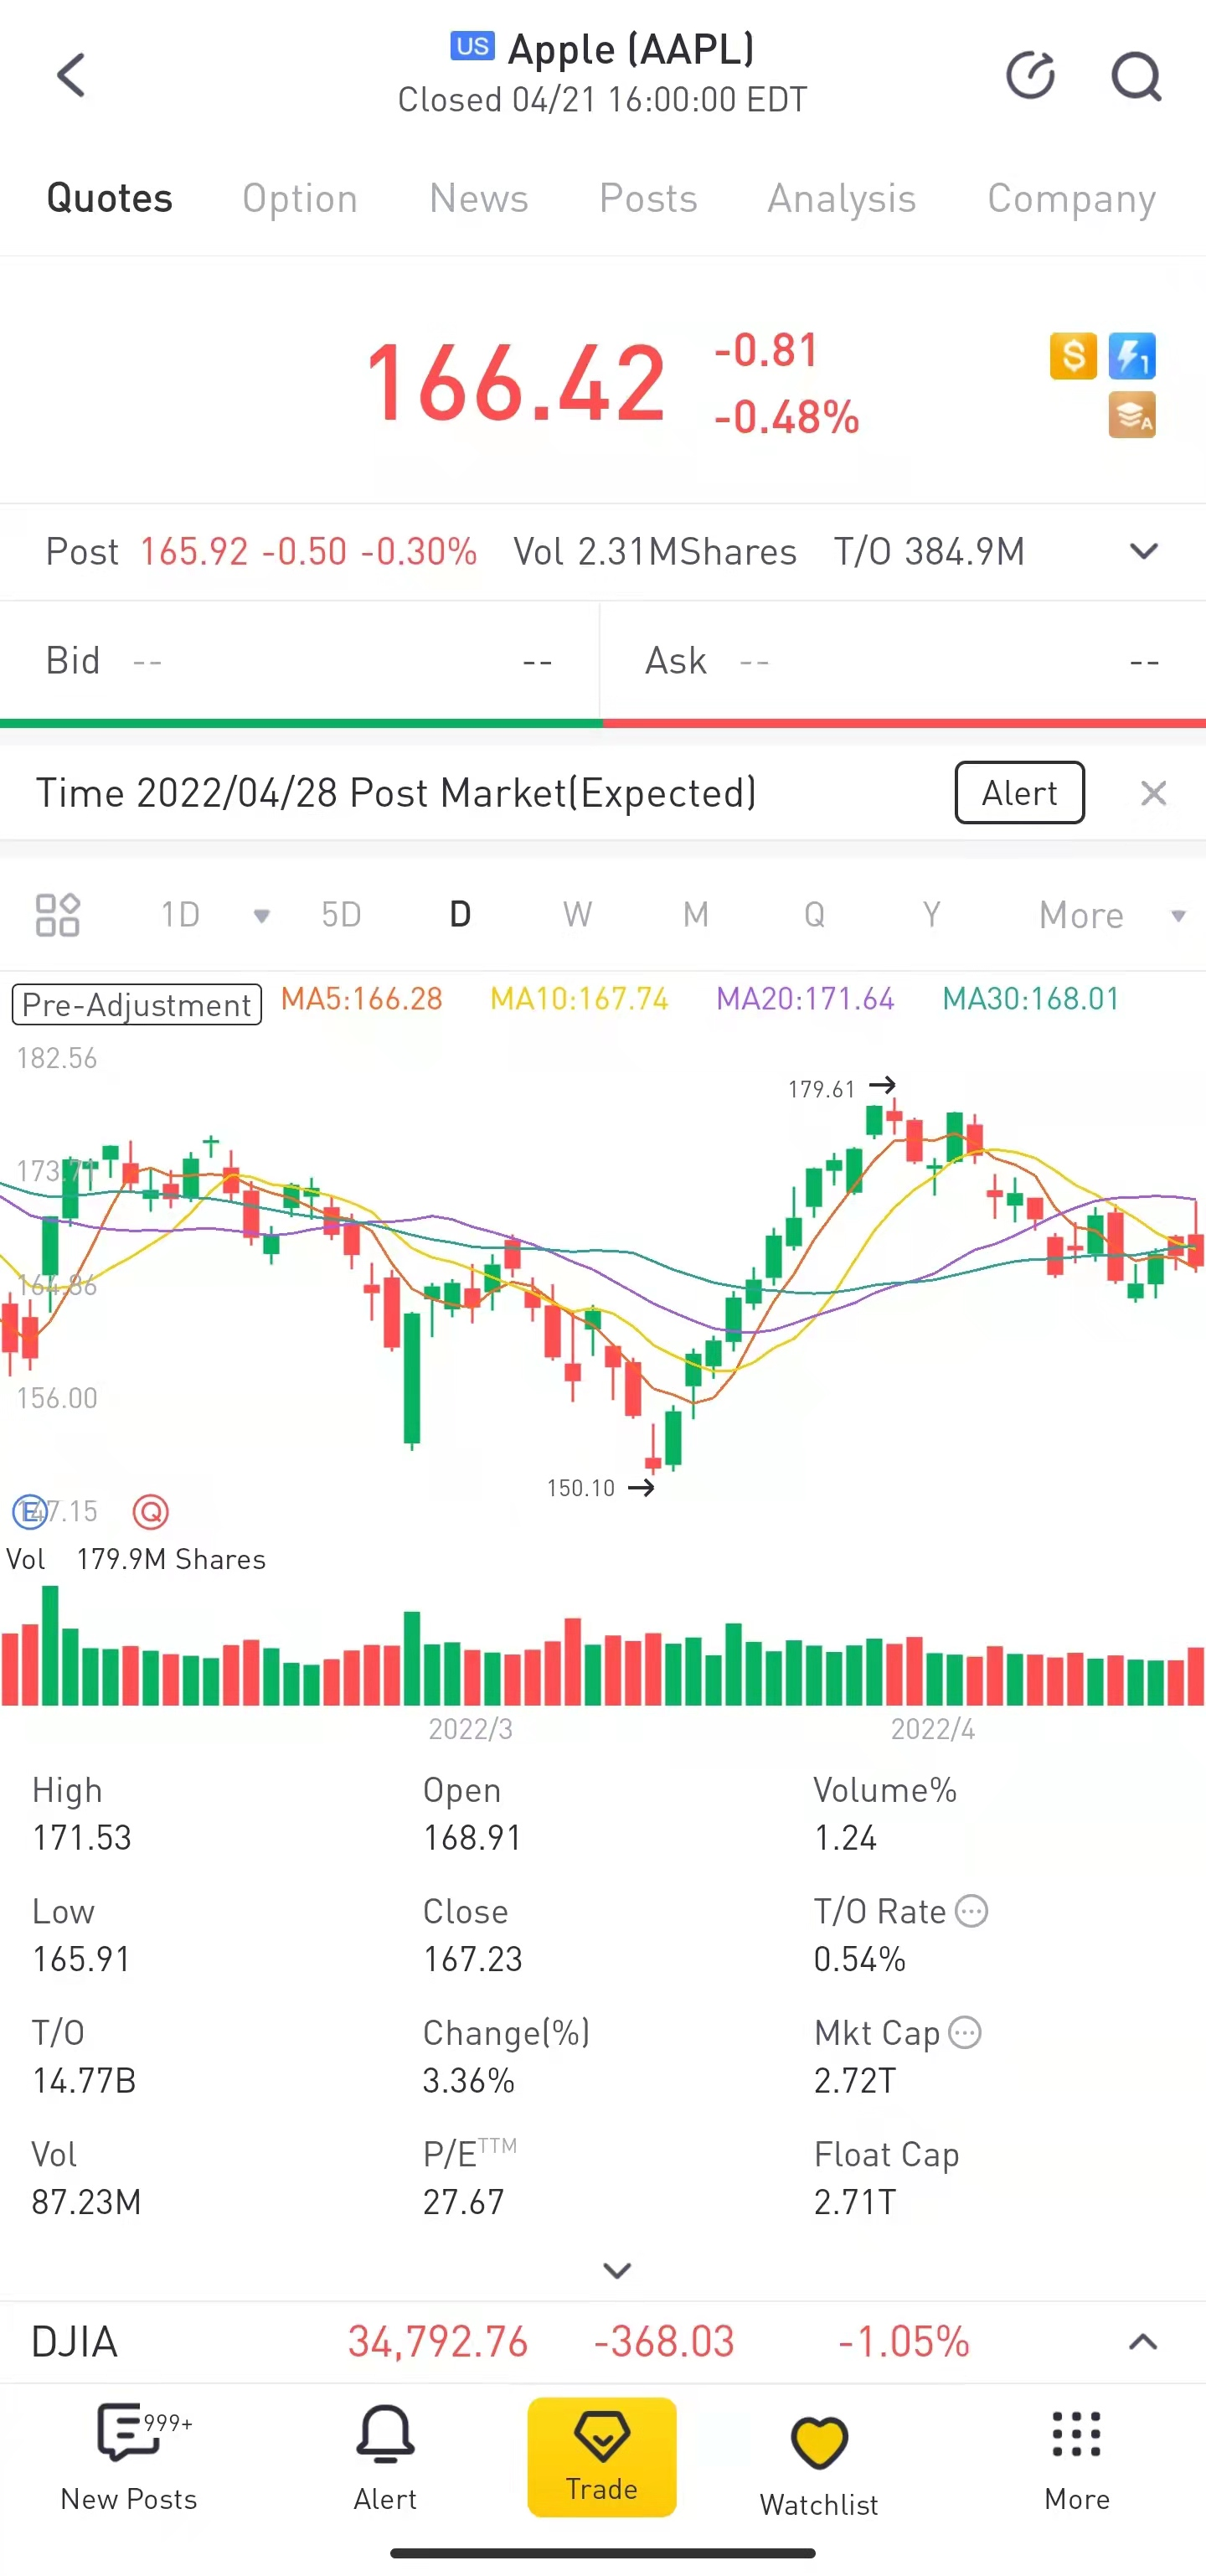Select the yearly Y chart period

tap(931, 914)
